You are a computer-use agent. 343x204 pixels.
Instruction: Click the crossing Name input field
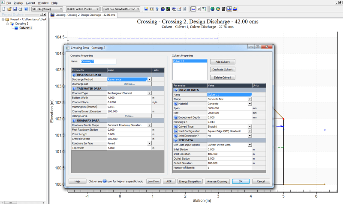pos(98,61)
